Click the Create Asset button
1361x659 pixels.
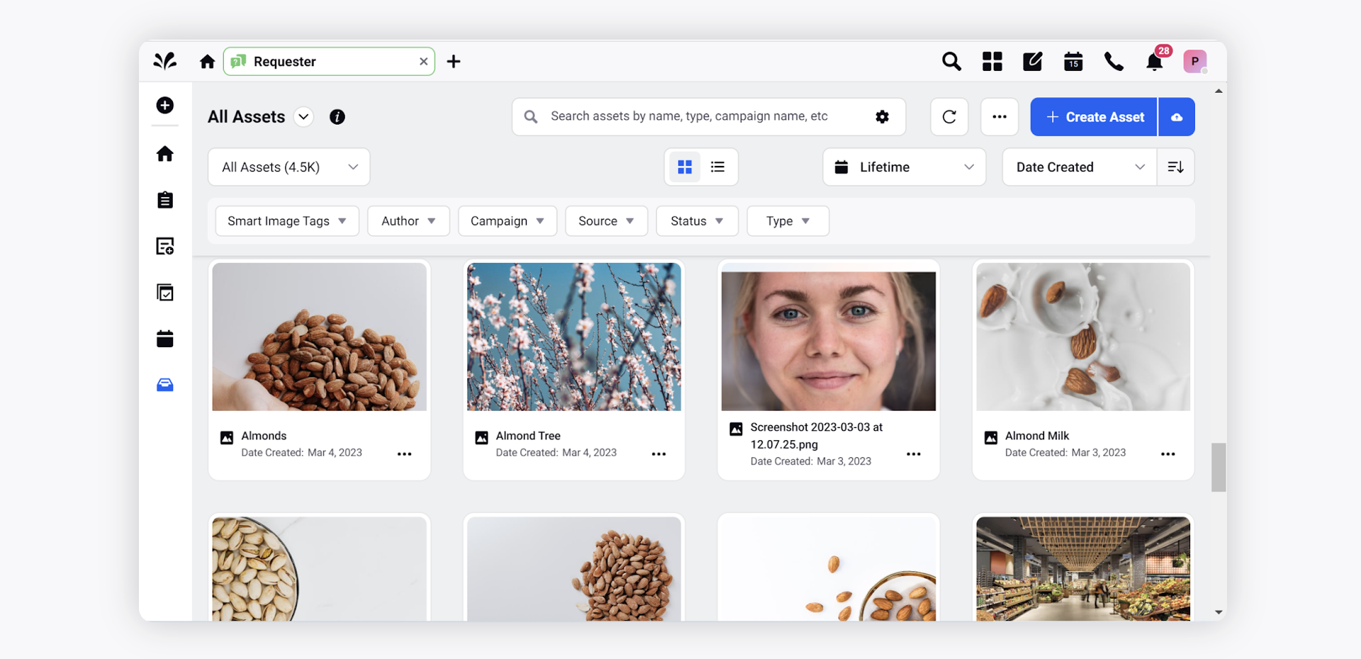pos(1094,117)
